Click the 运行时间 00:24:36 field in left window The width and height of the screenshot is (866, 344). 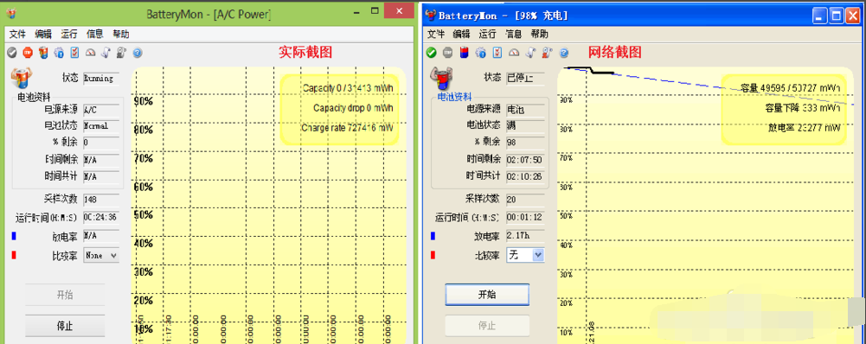(101, 217)
